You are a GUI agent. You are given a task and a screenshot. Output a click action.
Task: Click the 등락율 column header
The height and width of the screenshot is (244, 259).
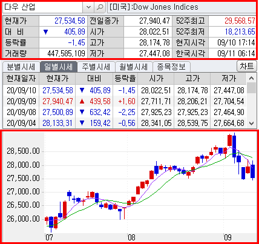click(125, 79)
